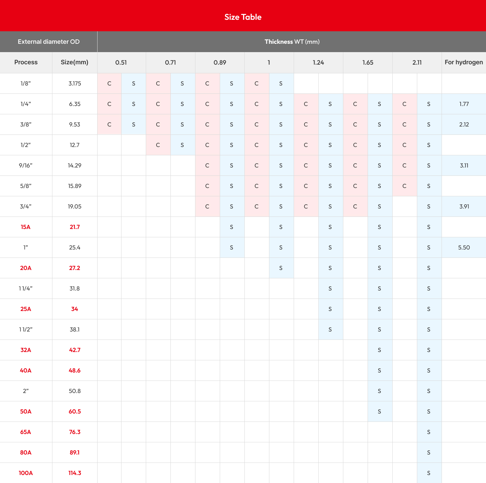Select the 2.12 hydrogen value cell

pos(464,124)
